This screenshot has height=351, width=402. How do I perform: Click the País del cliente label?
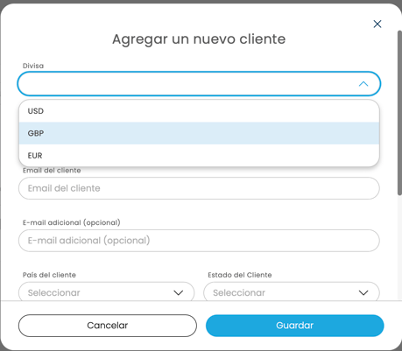[x=49, y=275]
